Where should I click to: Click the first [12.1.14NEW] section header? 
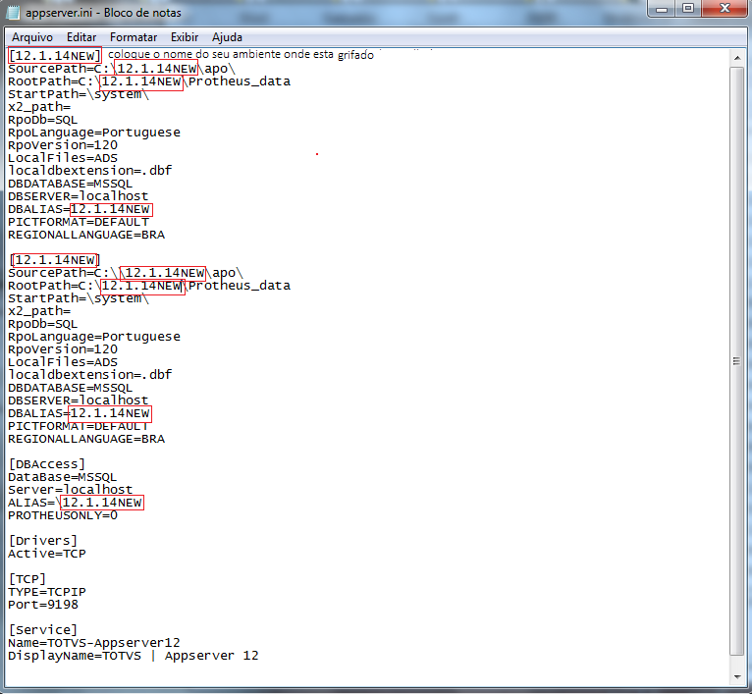pyautogui.click(x=55, y=56)
